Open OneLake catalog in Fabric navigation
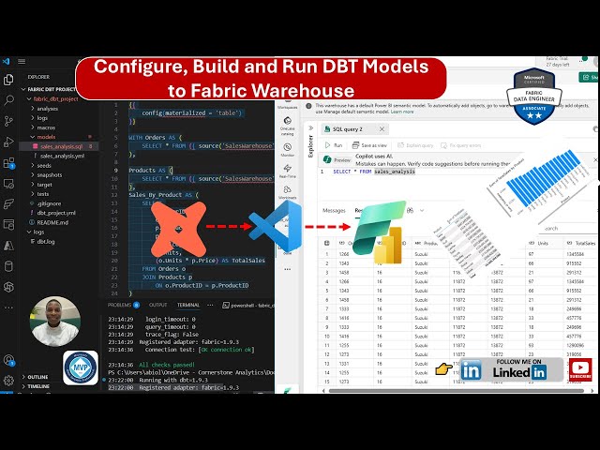600x450 pixels. pyautogui.click(x=288, y=127)
